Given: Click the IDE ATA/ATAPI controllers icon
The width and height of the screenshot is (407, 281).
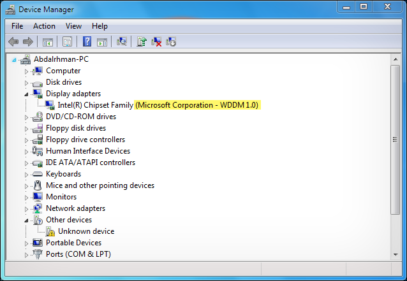Looking at the screenshot, I should coord(38,163).
